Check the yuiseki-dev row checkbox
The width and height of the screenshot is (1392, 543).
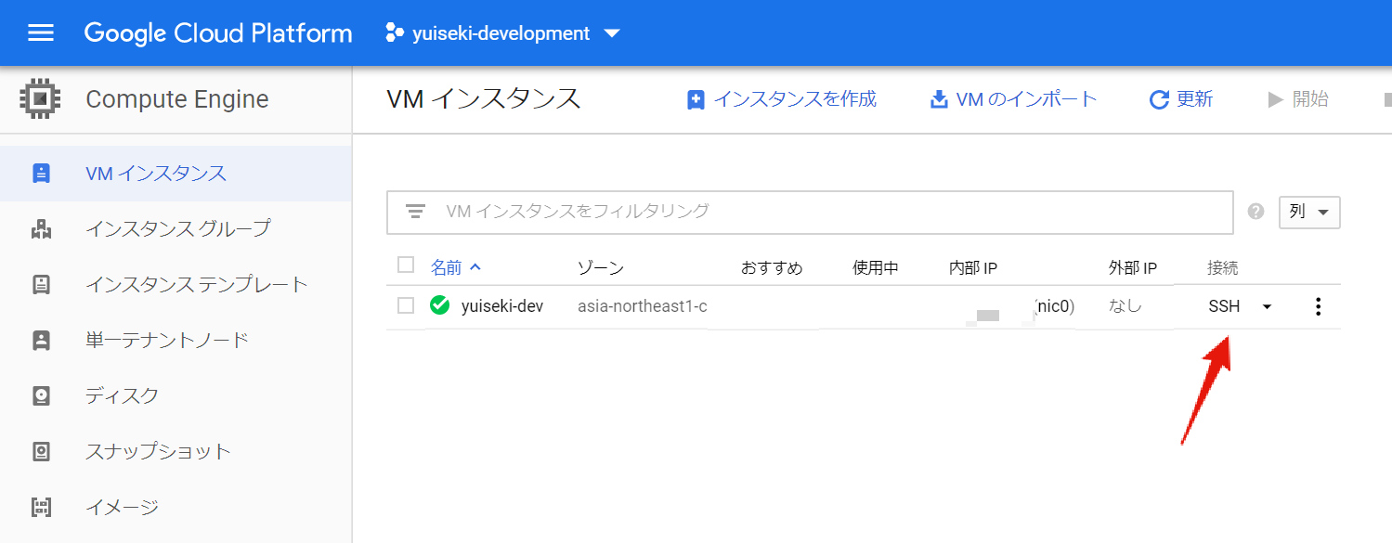coord(405,305)
